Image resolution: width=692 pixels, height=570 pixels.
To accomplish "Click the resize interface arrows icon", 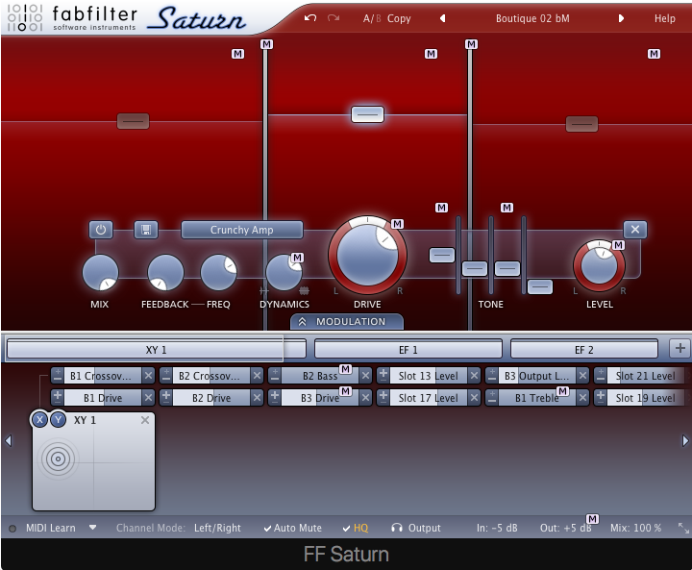I will point(683,528).
